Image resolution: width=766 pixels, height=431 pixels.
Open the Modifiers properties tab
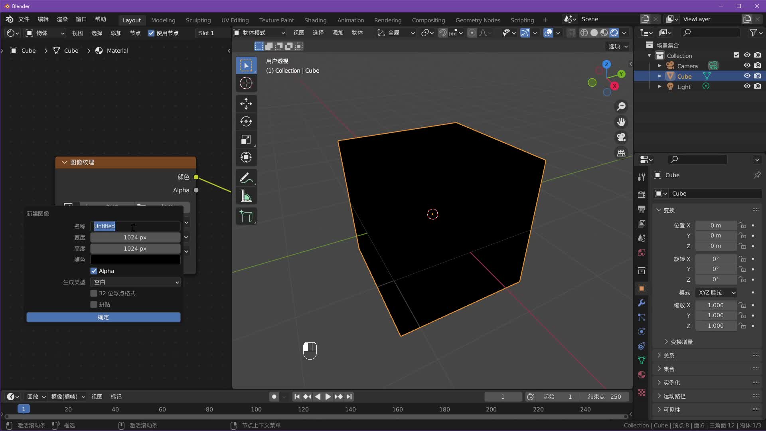(x=642, y=303)
